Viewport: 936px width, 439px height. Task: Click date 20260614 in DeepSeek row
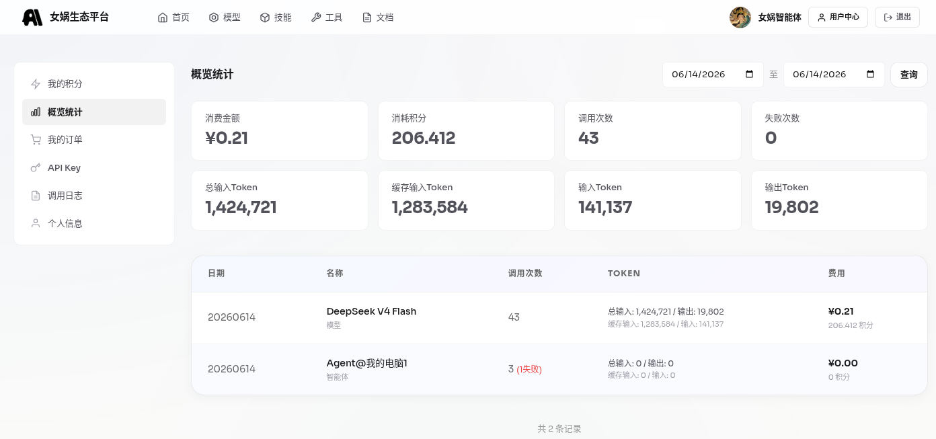(231, 317)
